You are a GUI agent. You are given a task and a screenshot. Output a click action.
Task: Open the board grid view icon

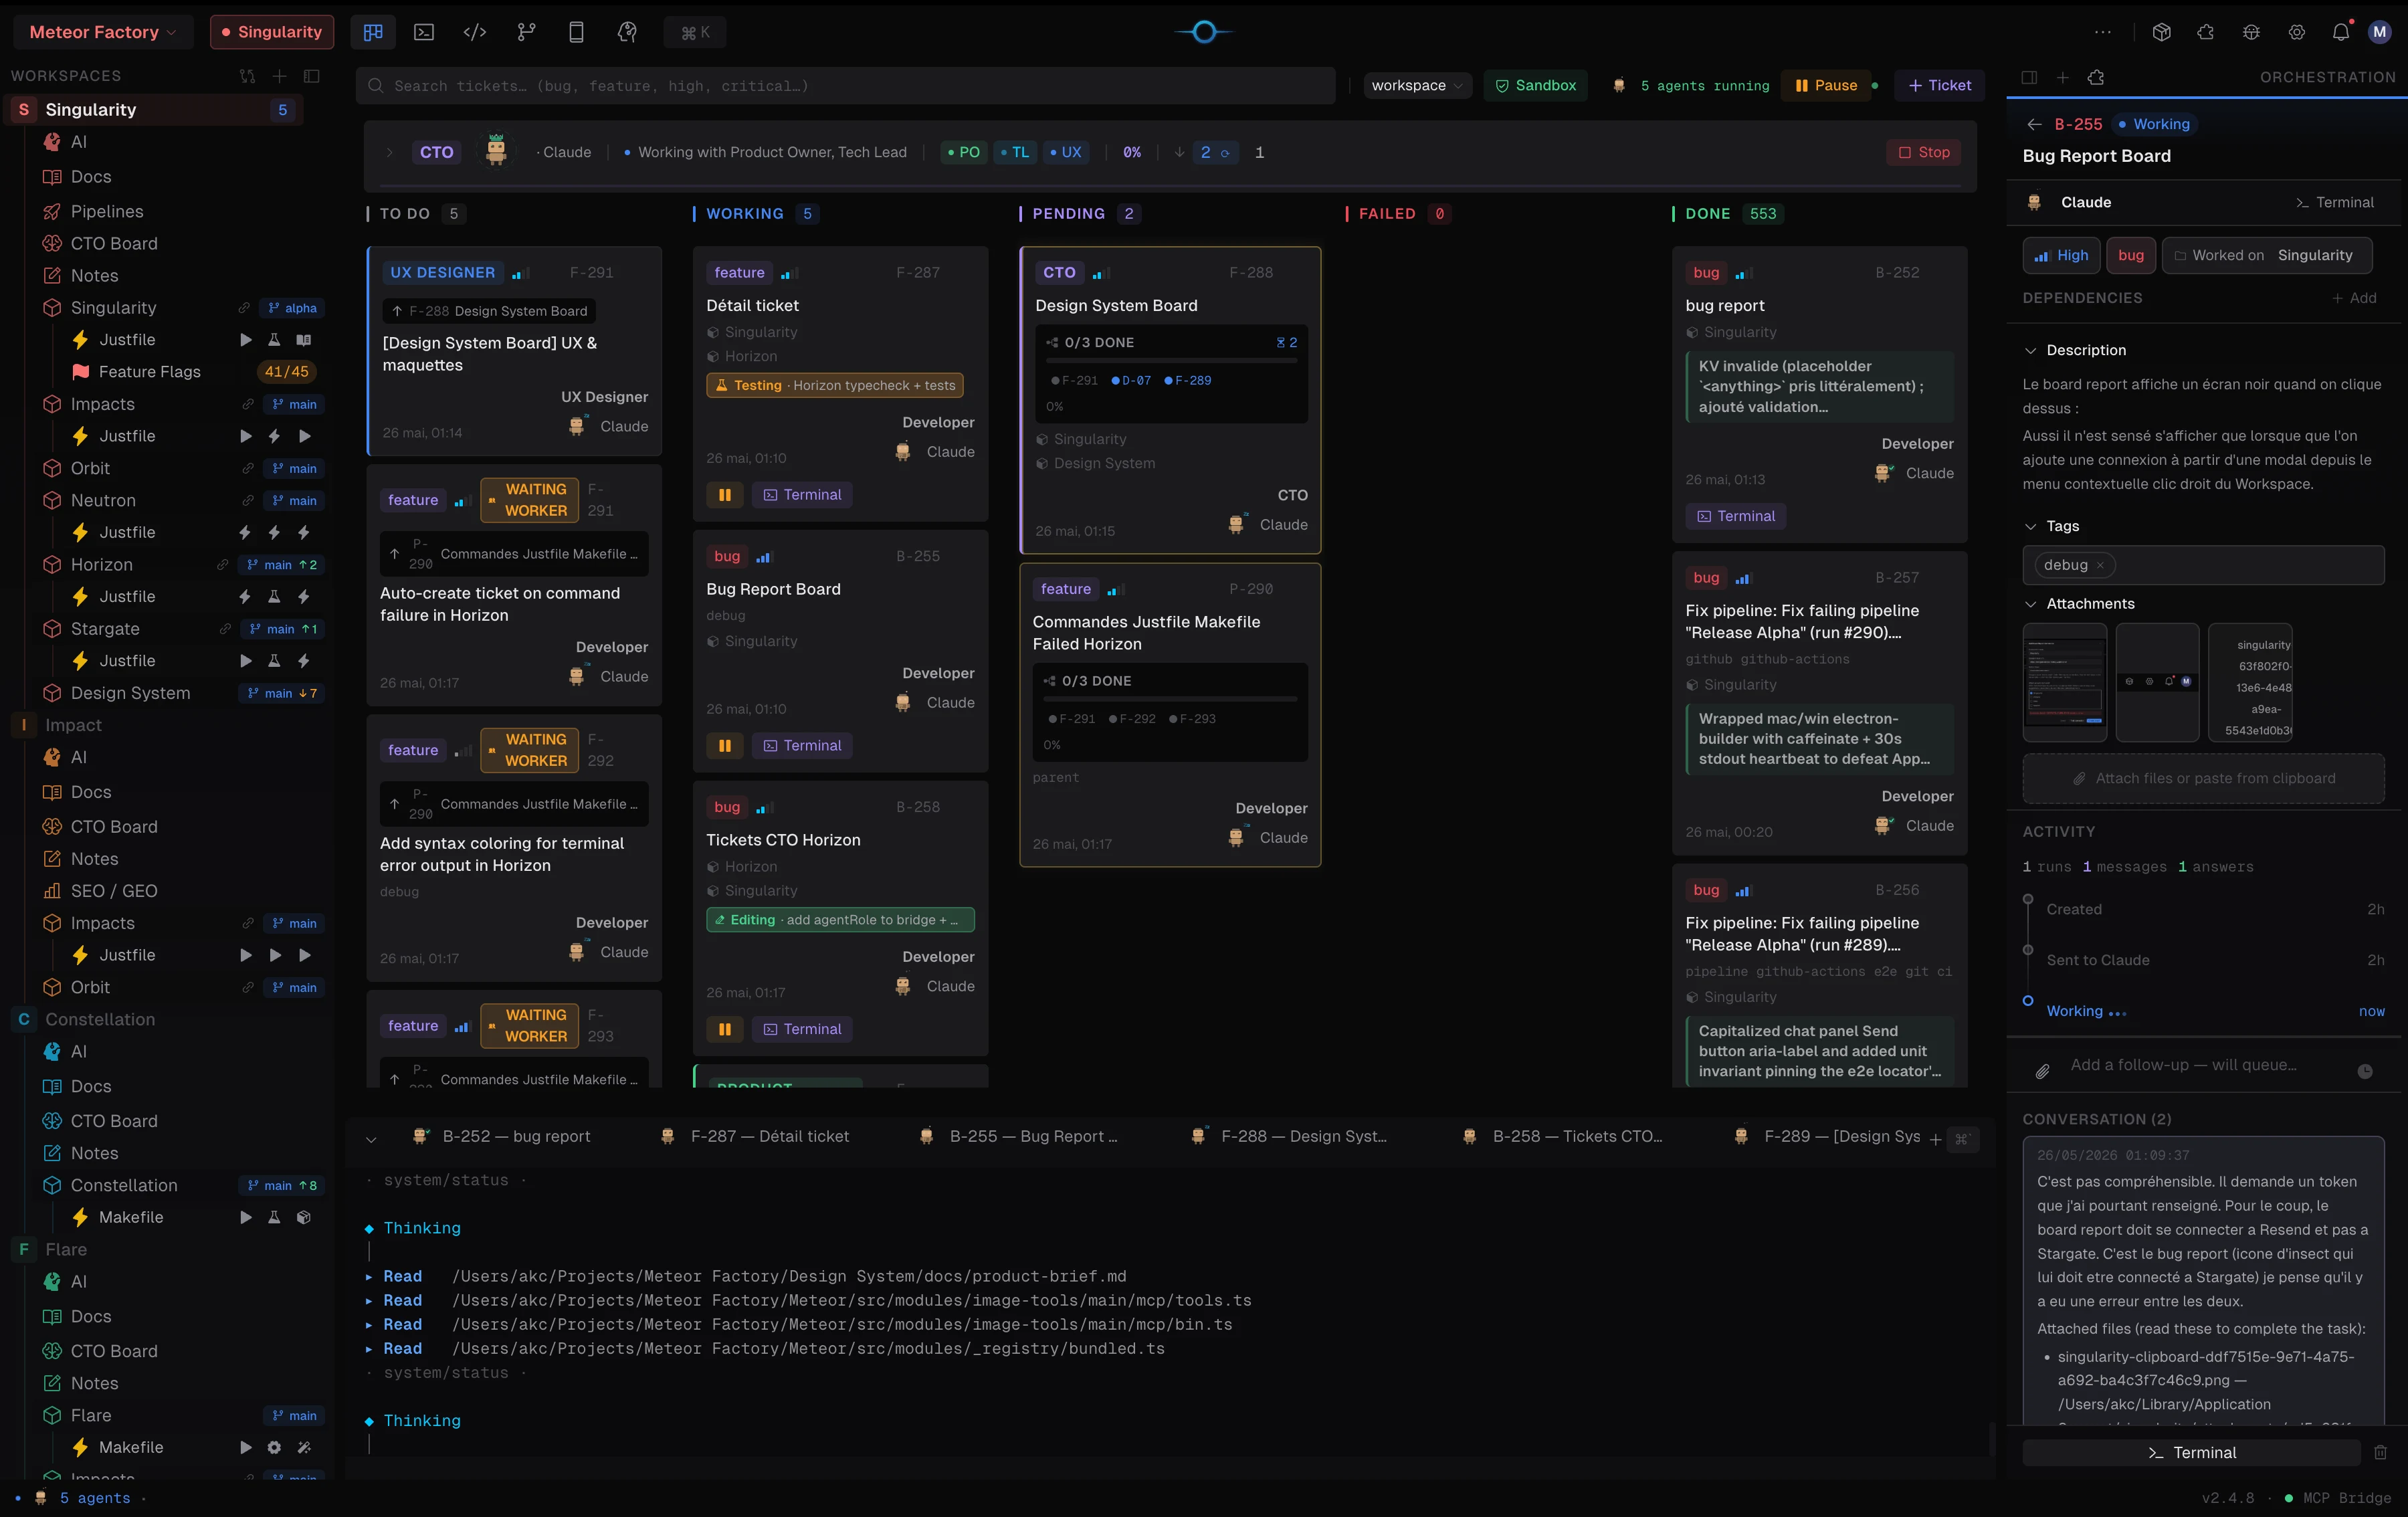click(x=373, y=32)
